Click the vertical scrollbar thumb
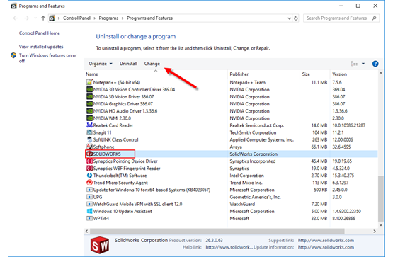Image resolution: width=393 pixels, height=257 pixels. (381, 199)
